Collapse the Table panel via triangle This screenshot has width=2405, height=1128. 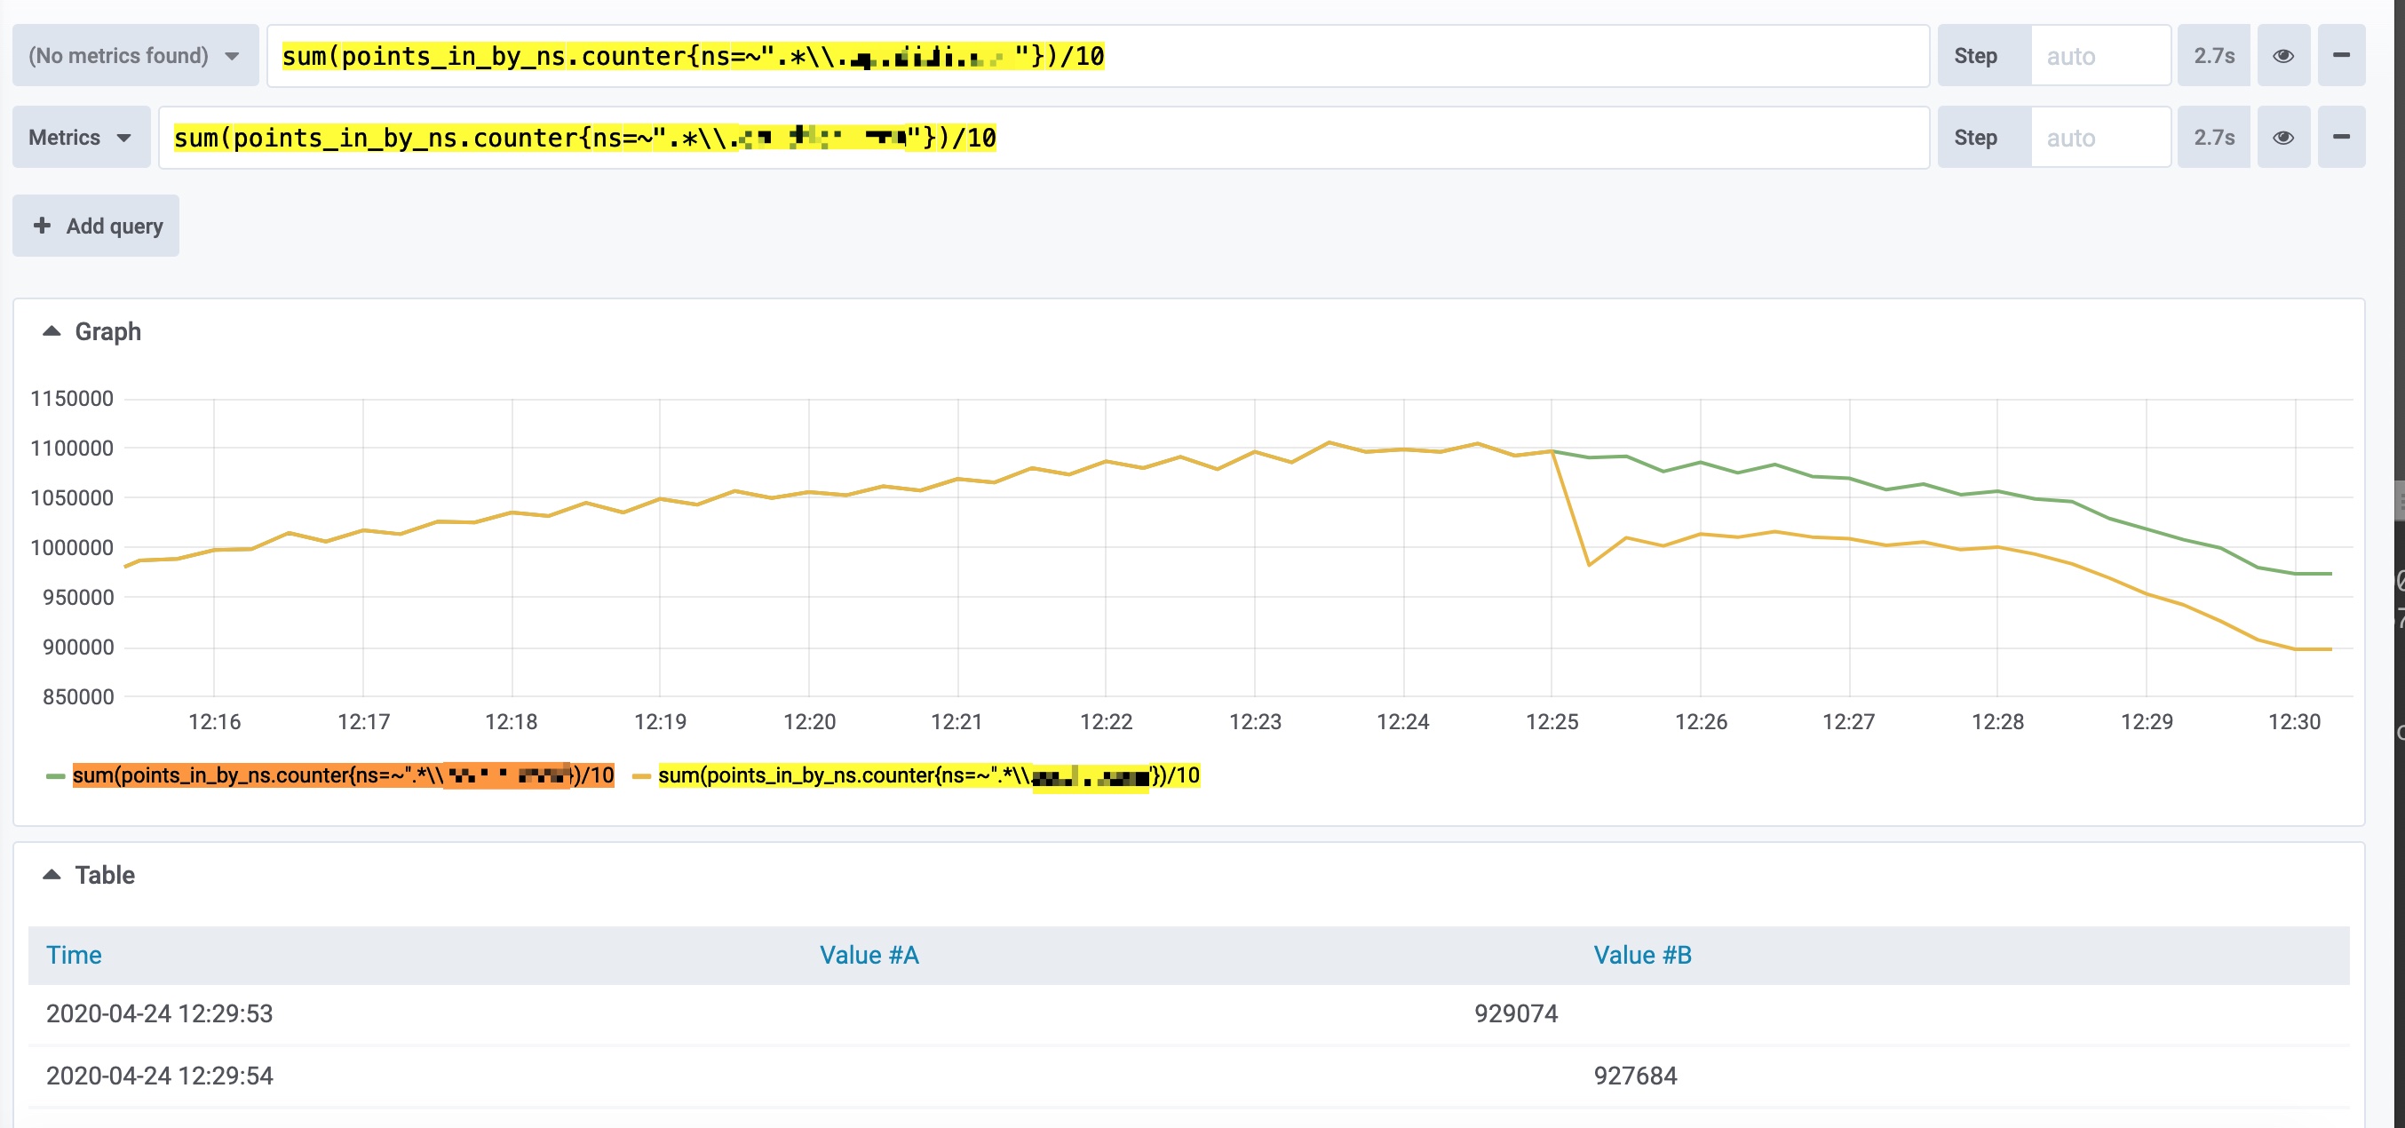[x=52, y=874]
